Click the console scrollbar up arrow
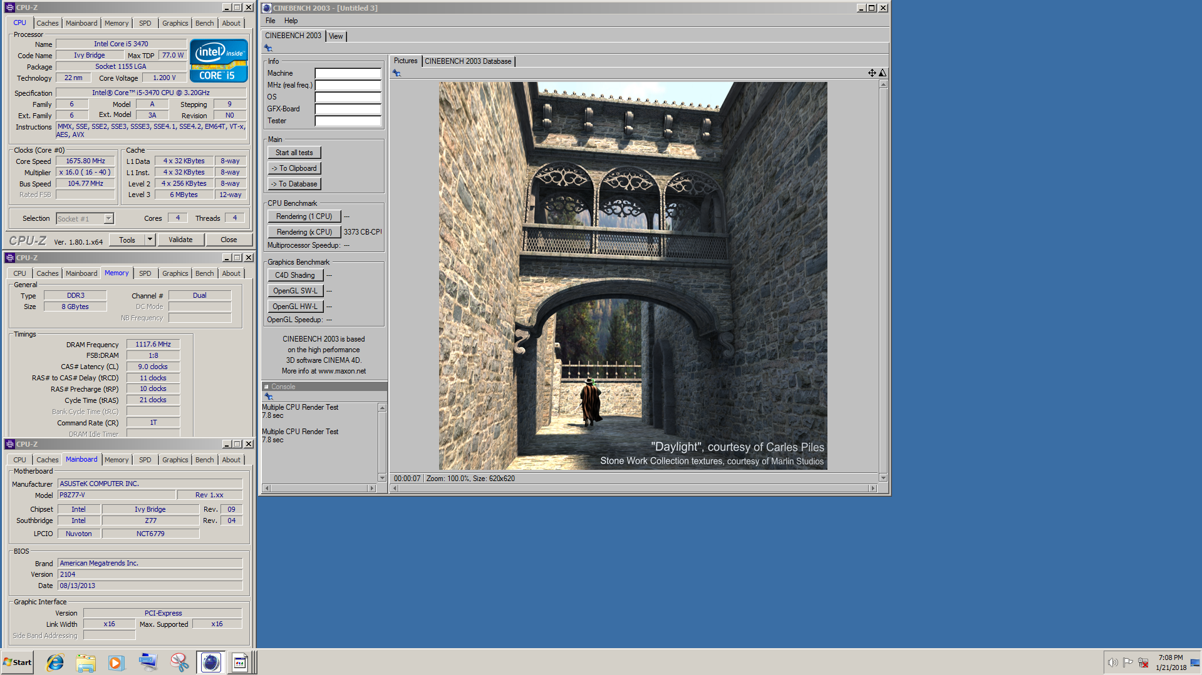This screenshot has width=1202, height=675. 382,408
